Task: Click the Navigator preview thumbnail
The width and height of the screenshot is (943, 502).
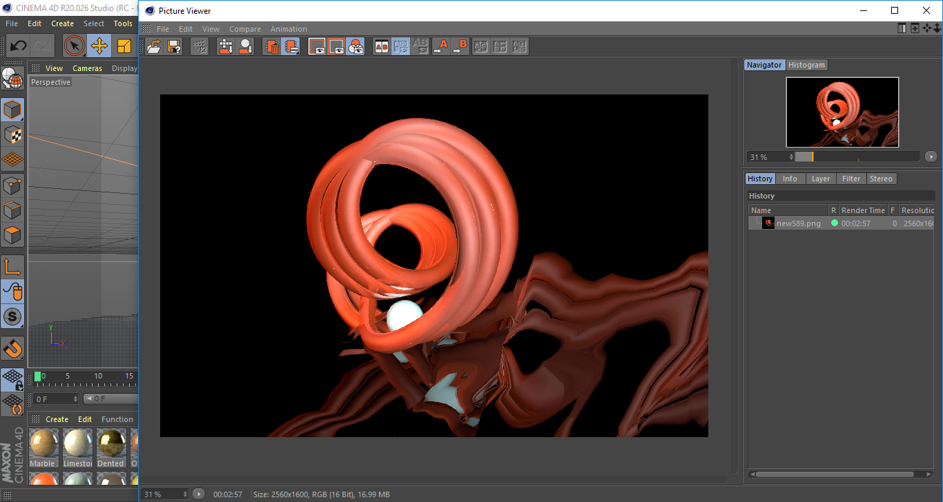Action: (842, 112)
